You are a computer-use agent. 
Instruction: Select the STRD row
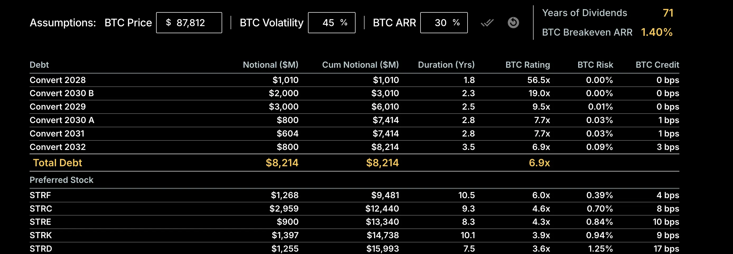(40, 249)
